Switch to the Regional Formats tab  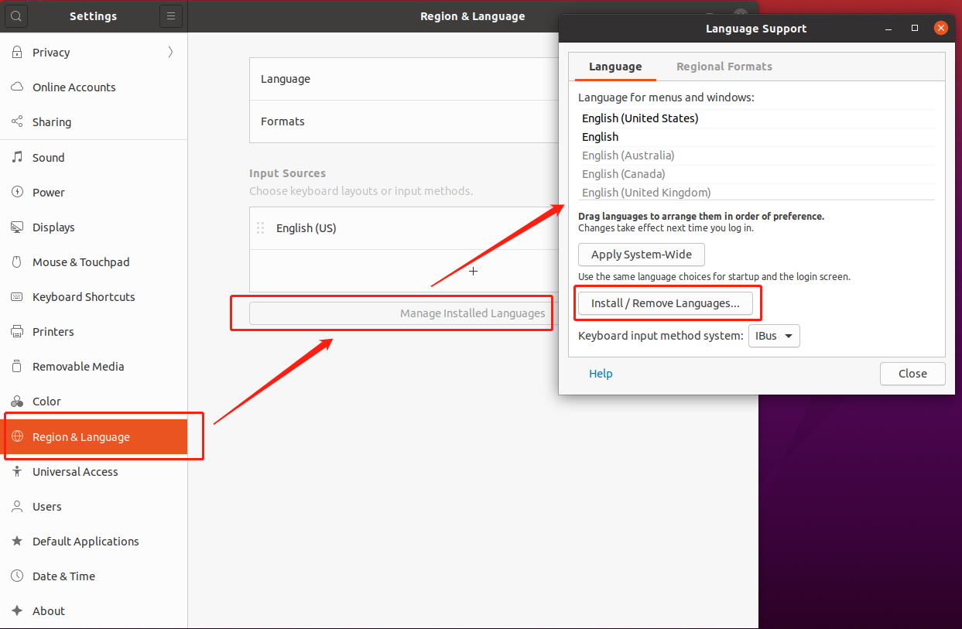724,67
